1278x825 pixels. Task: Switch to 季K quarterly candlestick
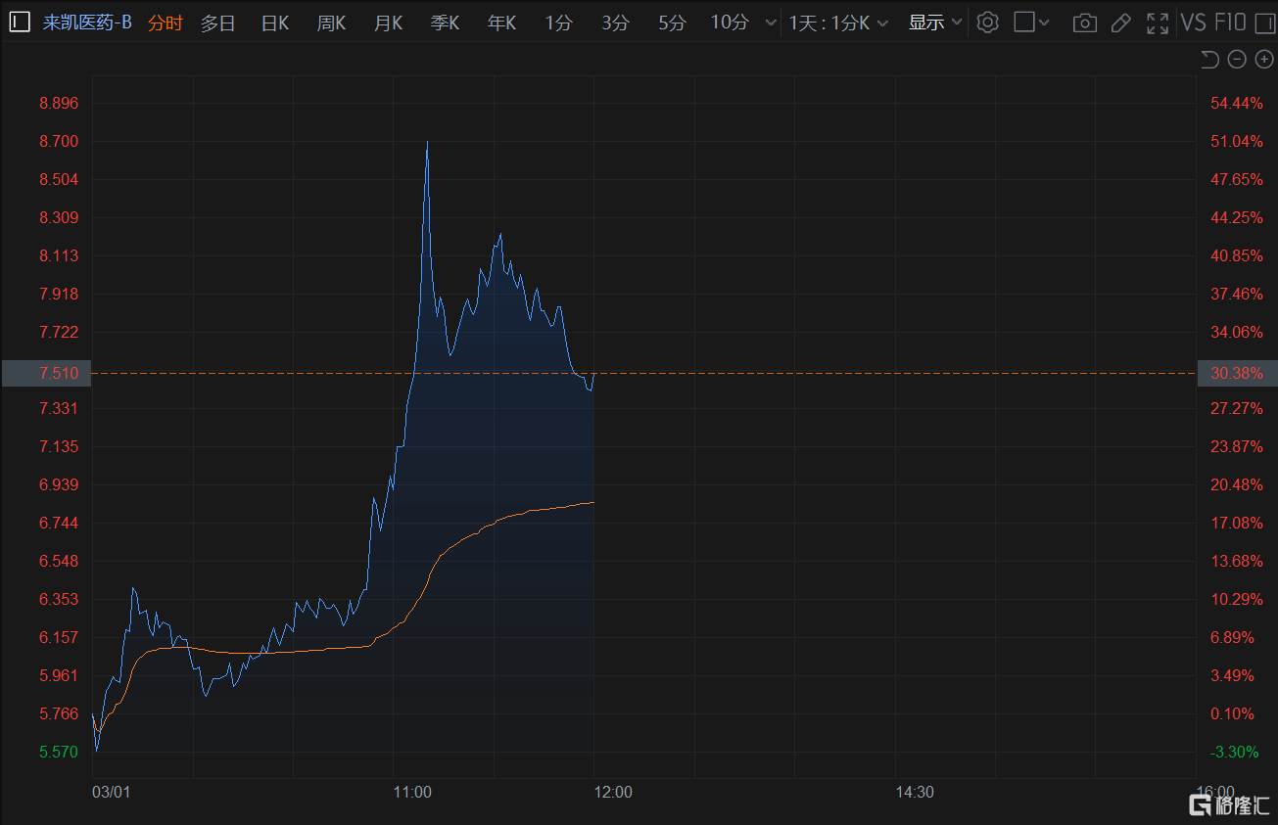click(445, 23)
